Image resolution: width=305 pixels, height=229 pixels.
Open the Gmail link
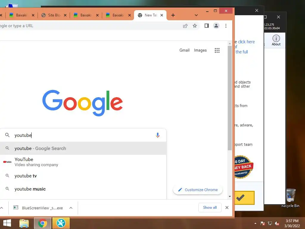[x=184, y=50]
